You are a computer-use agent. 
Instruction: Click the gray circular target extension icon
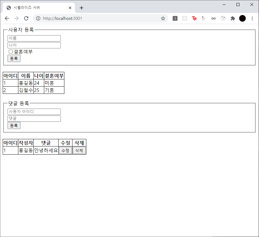tap(223, 18)
